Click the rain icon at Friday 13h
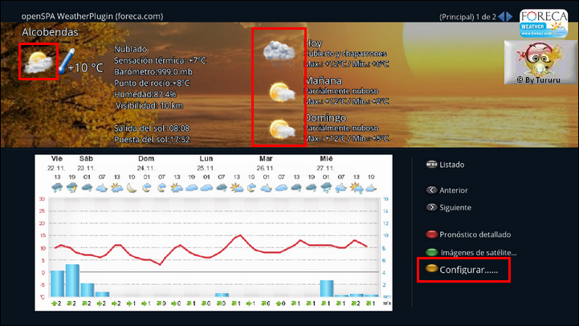The image size is (579, 326). click(x=57, y=188)
